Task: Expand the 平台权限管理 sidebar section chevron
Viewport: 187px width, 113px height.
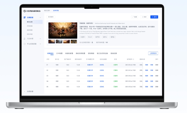Action: click(x=40, y=44)
